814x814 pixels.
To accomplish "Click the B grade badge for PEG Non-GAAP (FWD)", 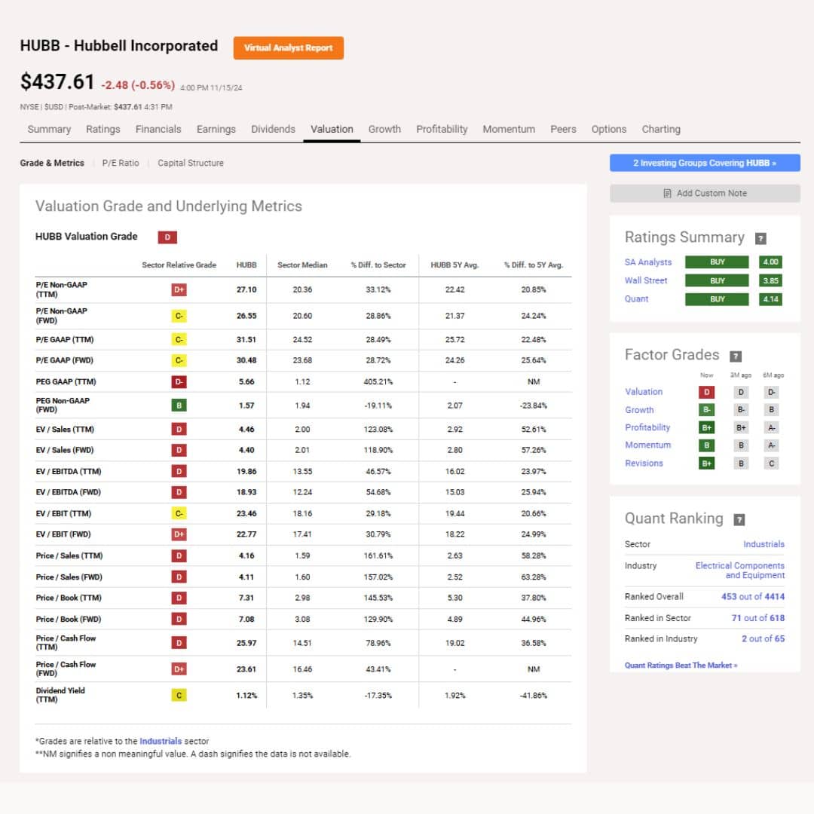I will pyautogui.click(x=179, y=405).
